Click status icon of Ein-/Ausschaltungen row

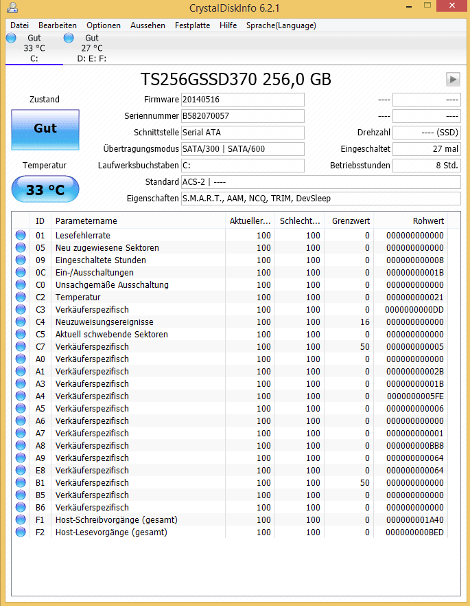coord(21,273)
